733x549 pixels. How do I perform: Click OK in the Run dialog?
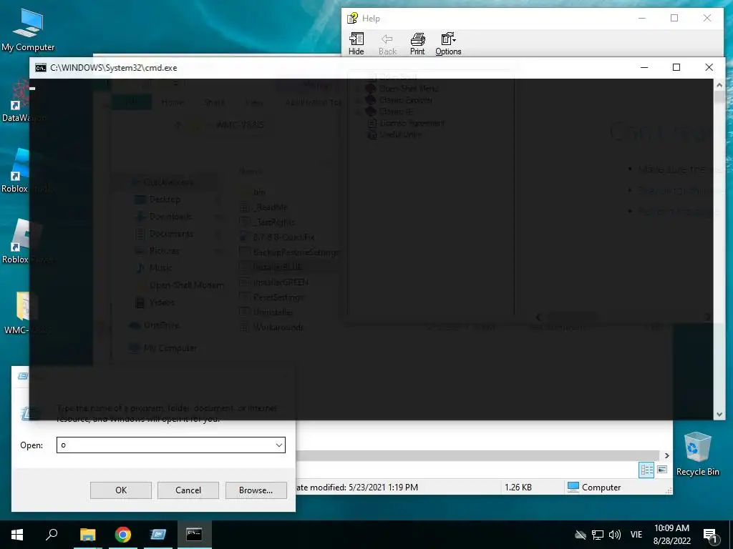pos(121,490)
